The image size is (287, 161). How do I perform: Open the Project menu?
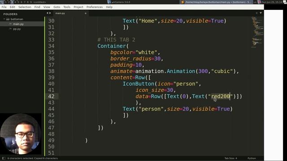78,7
